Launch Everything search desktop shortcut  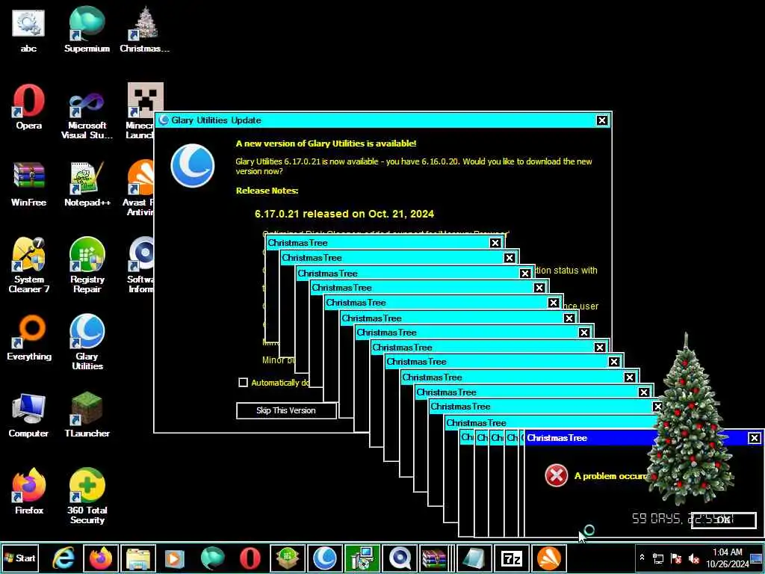pos(28,338)
